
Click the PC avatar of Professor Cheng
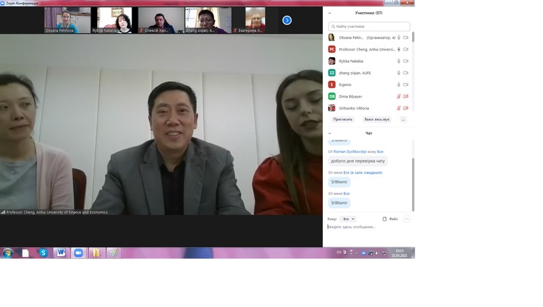click(332, 49)
